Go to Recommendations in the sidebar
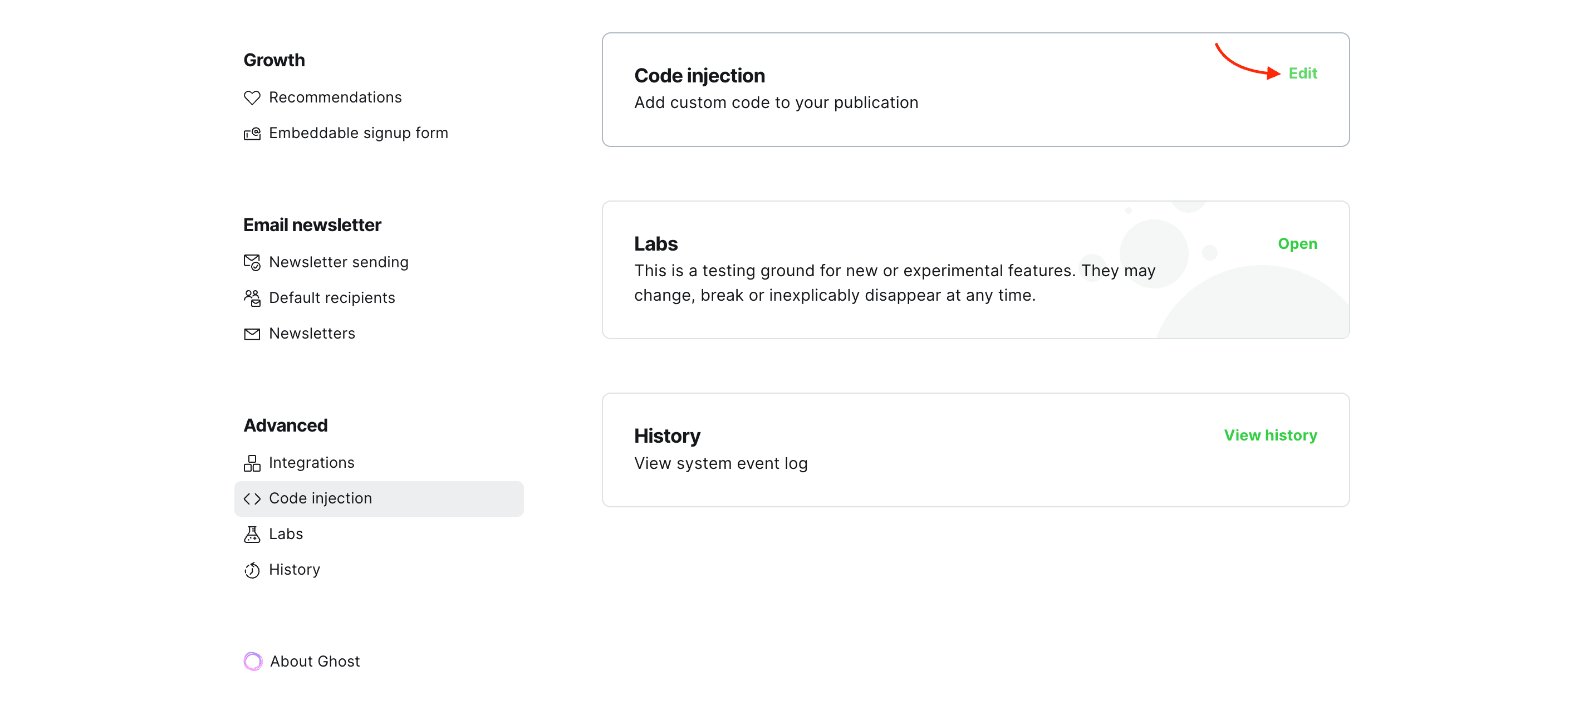Viewport: 1579px width, 705px height. pyautogui.click(x=335, y=97)
